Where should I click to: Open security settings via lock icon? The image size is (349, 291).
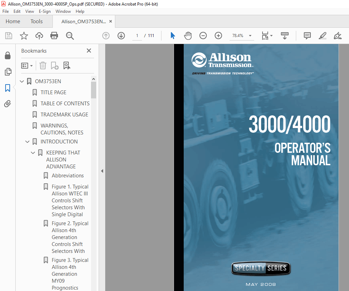click(x=8, y=55)
